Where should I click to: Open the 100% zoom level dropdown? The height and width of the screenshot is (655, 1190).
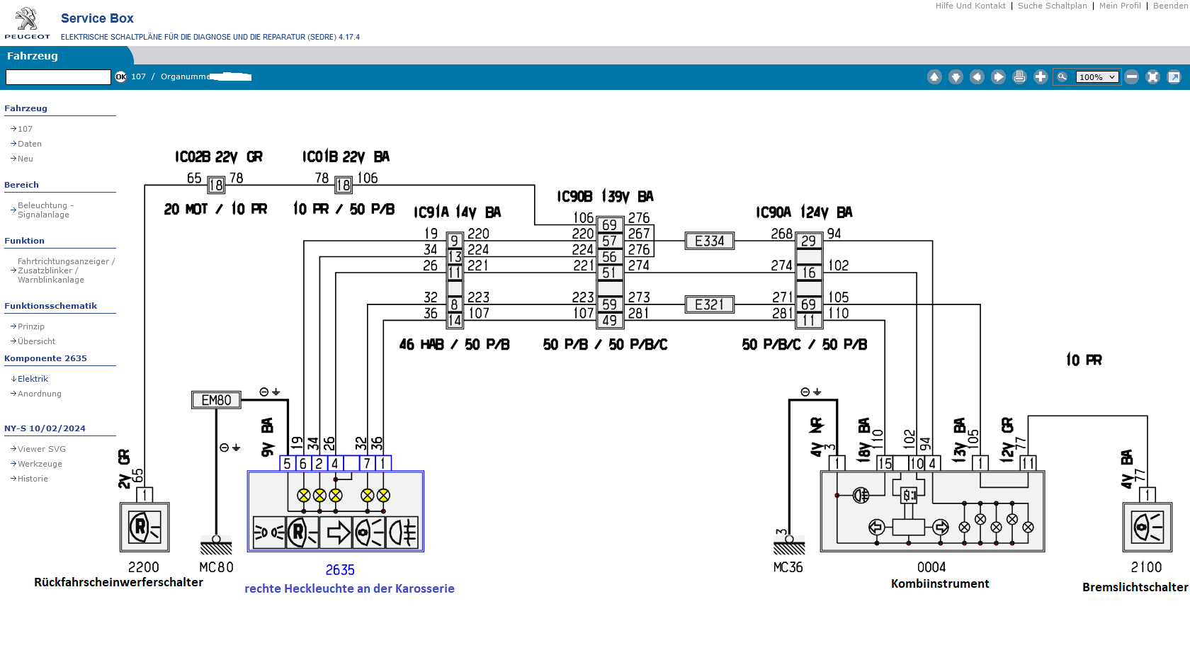[x=1096, y=77]
